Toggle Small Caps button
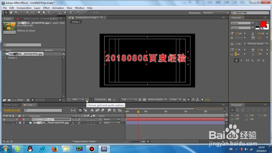The width and height of the screenshot is (272, 153). 253,60
